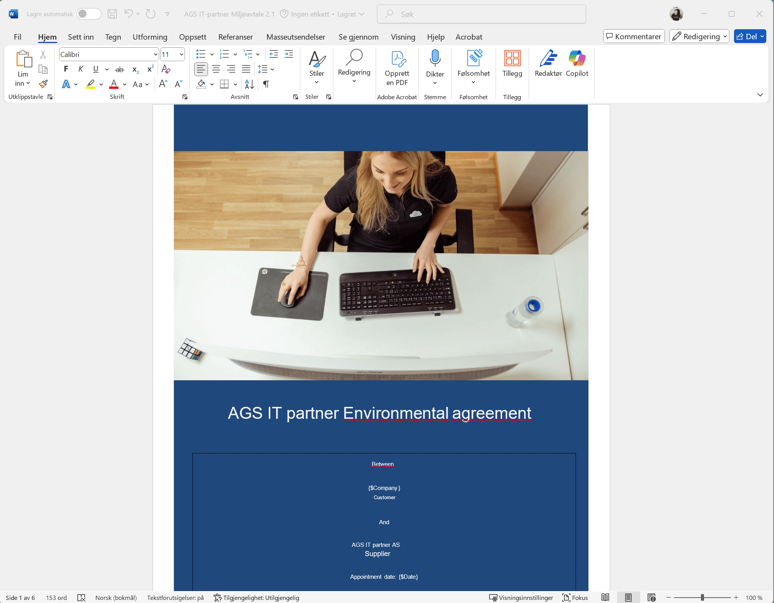This screenshot has width=774, height=603.
Task: Switch to the Utforming tab
Action: coord(150,37)
